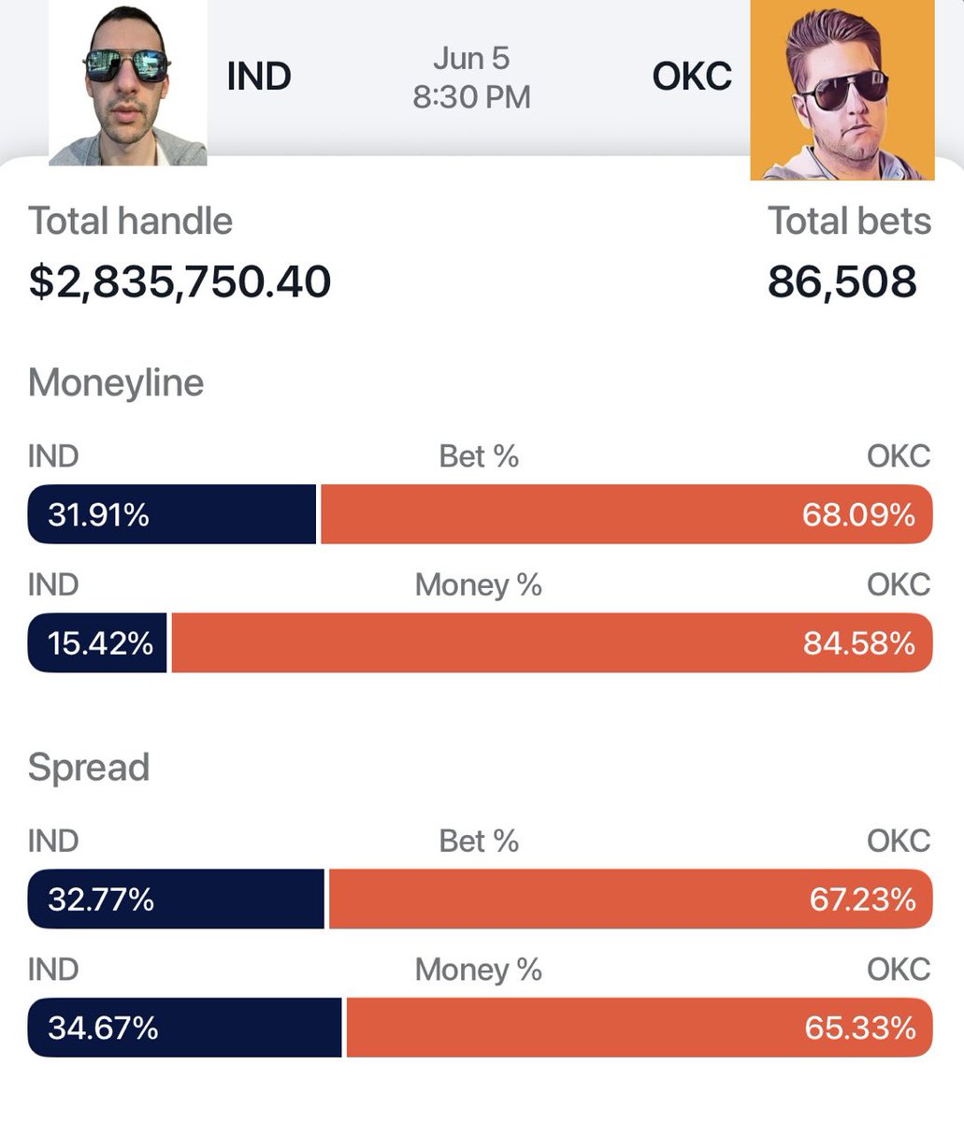Click Moneyline OKC 68.09% bet bar segment

pos(626,514)
